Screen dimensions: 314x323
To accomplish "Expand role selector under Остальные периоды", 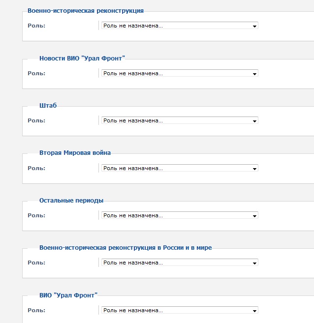I will point(179,215).
